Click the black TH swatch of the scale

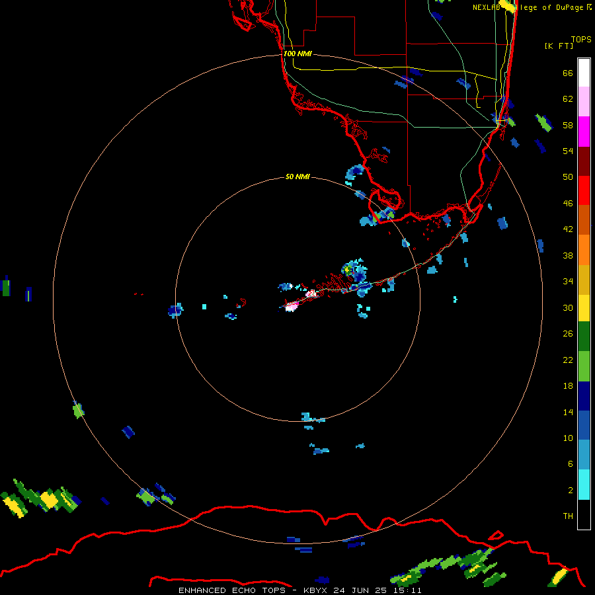click(x=584, y=514)
